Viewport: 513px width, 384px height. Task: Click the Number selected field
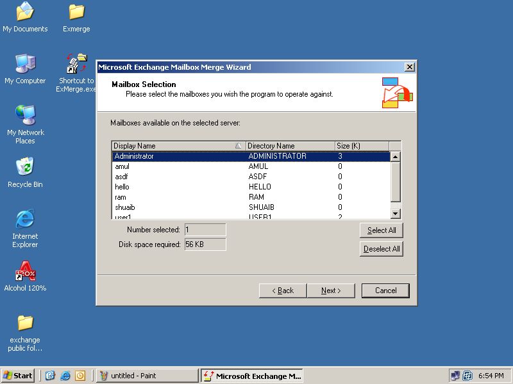pos(205,230)
